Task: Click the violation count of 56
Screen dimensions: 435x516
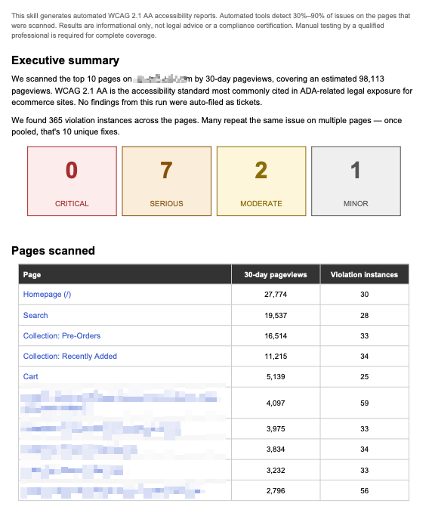Action: coord(365,490)
